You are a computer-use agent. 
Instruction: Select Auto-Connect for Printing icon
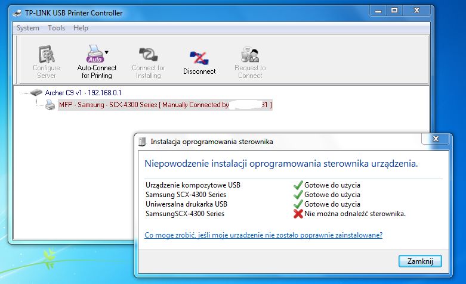point(95,54)
